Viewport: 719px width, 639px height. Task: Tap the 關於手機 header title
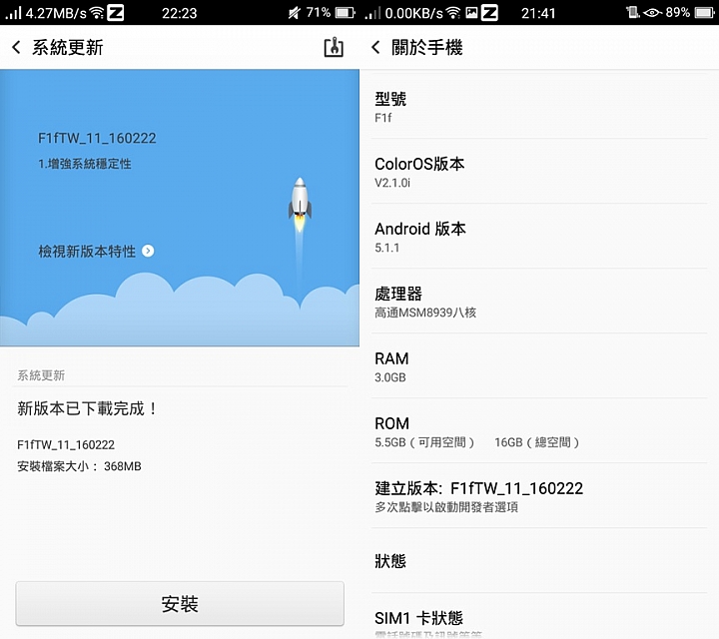tap(427, 47)
